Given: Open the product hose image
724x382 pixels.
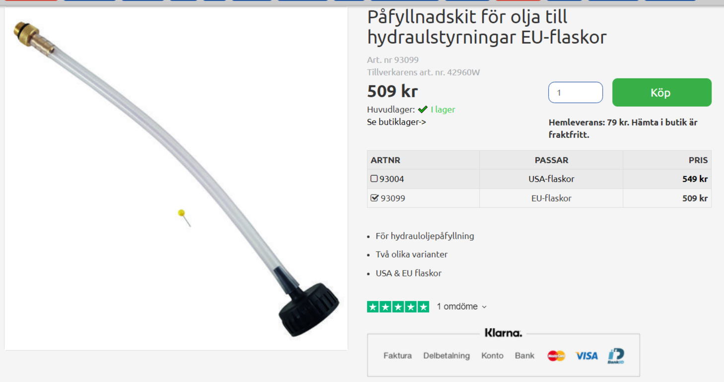Looking at the screenshot, I should [176, 179].
